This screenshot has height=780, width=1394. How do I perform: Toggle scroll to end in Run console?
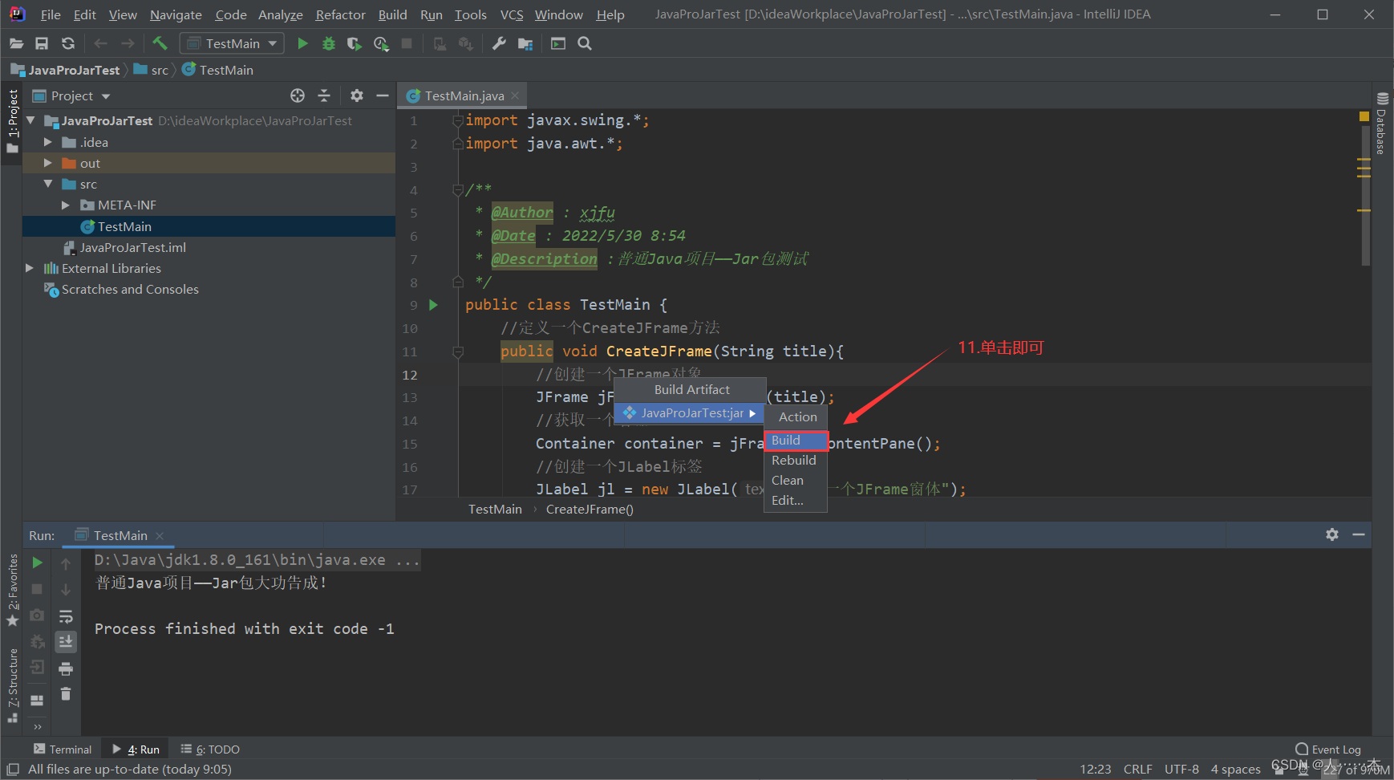click(66, 641)
